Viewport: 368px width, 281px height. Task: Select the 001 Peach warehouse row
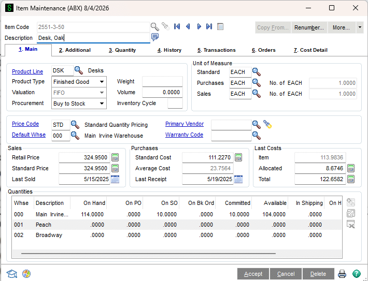coord(177,225)
